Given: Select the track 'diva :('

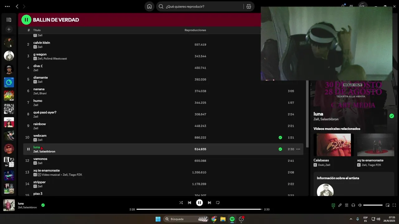Looking at the screenshot, I should coord(38,66).
